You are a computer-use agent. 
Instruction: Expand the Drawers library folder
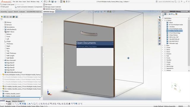[163, 54]
